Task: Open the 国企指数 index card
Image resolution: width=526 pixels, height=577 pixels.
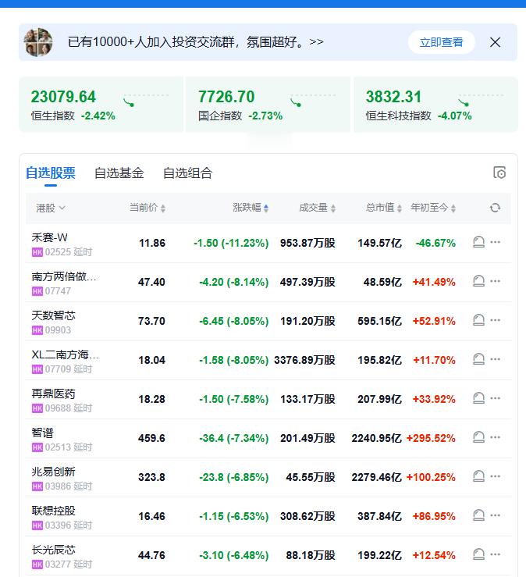Action: [268, 105]
